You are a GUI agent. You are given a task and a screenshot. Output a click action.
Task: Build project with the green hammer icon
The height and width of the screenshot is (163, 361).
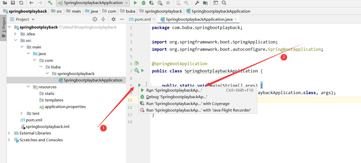point(50,3)
